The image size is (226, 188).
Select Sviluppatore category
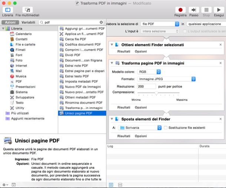[x=25, y=97]
